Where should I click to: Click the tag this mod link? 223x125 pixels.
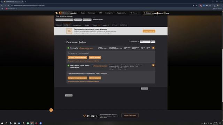[x=98, y=20]
